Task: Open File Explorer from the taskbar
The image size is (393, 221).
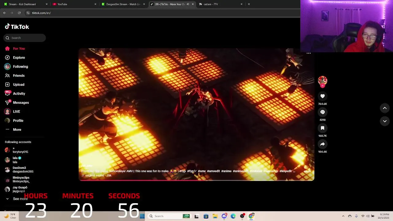Action: [x=215, y=216]
